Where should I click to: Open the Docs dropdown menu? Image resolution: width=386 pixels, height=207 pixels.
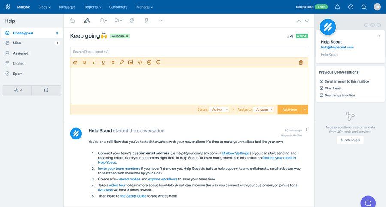click(x=45, y=7)
